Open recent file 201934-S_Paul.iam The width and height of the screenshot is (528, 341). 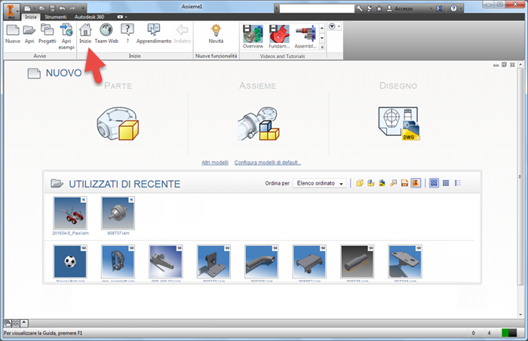click(70, 216)
